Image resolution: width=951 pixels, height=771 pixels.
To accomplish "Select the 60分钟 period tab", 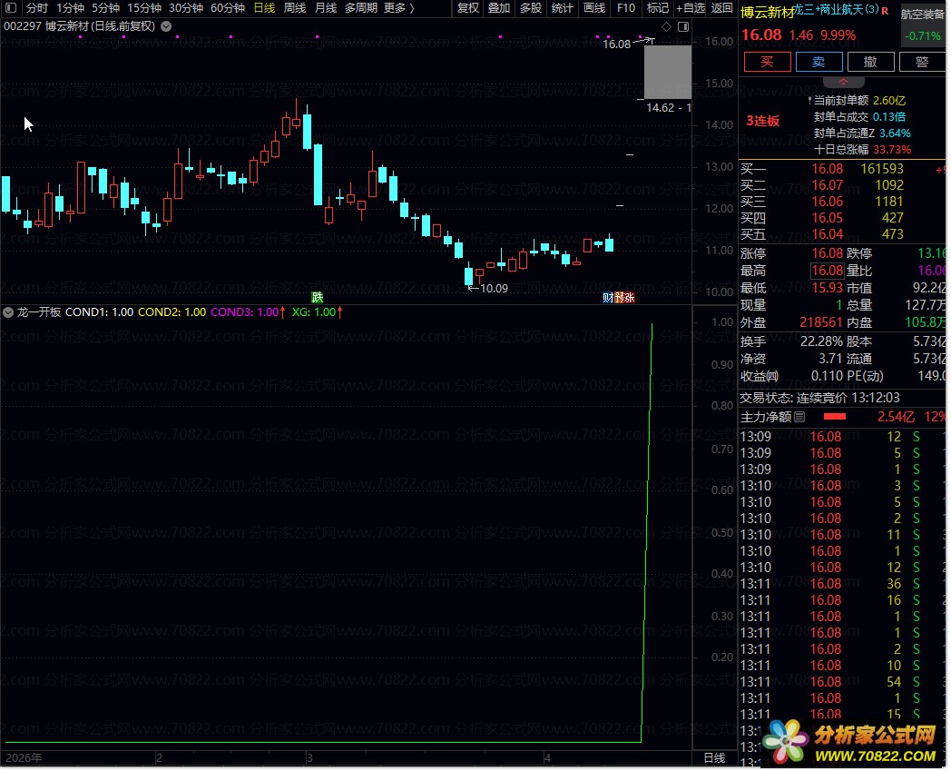I will [227, 8].
